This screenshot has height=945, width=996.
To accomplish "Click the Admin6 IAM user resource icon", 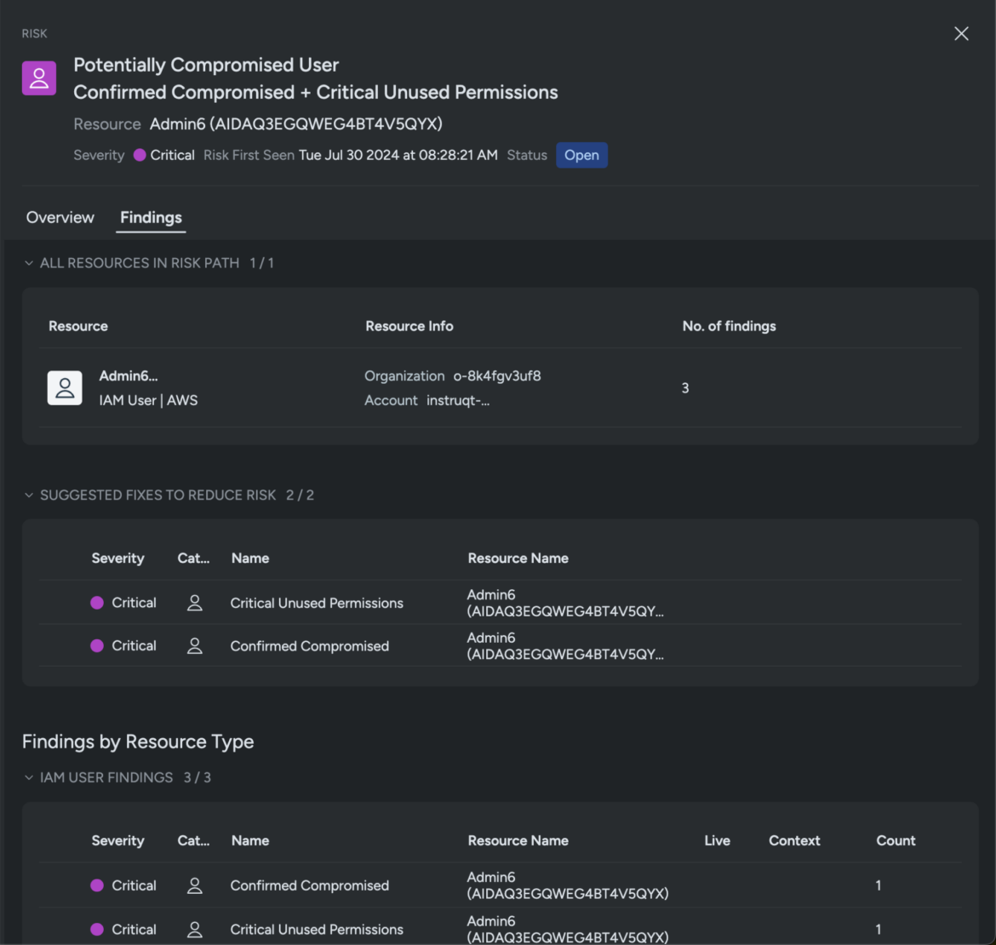I will point(65,388).
